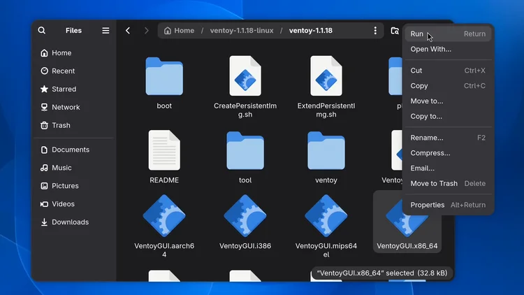Open Videos in the sidebar
The image size is (524, 295).
coord(73,203)
